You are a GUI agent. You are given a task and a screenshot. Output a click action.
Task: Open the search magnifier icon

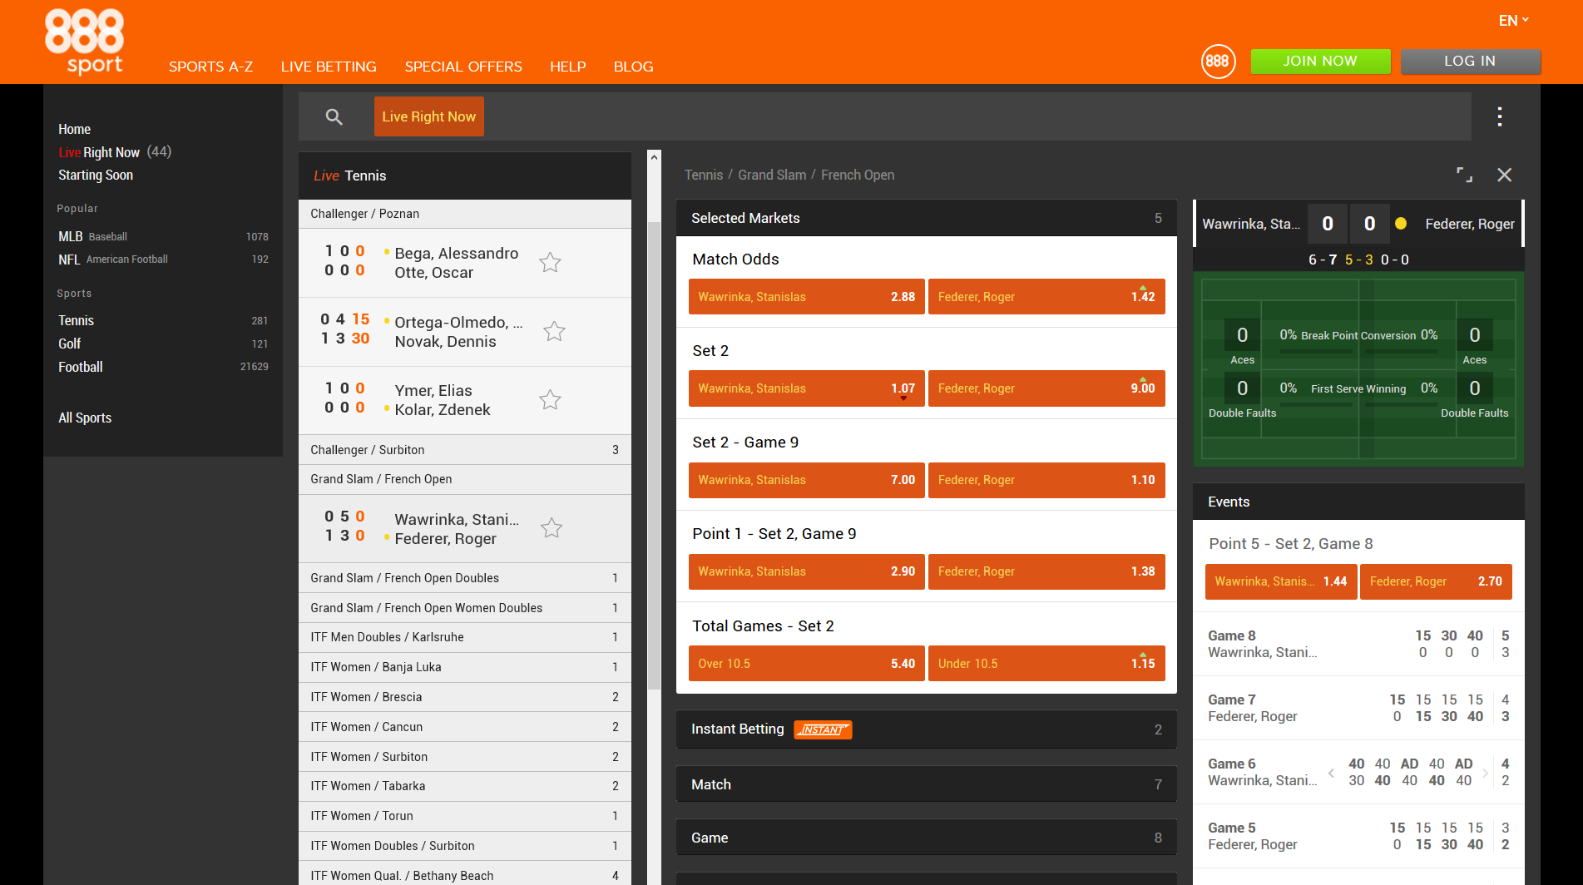click(334, 116)
